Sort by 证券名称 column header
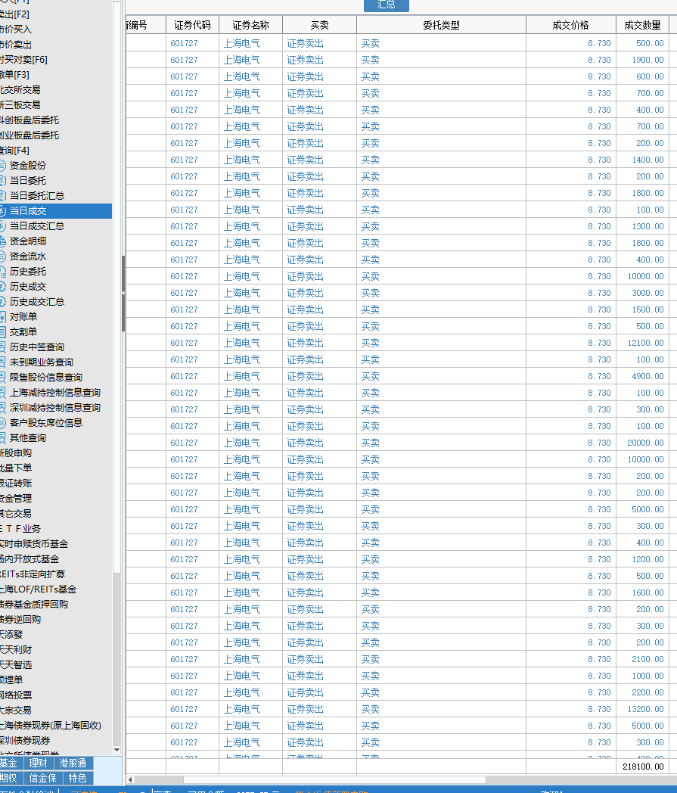This screenshot has width=677, height=793. [251, 25]
